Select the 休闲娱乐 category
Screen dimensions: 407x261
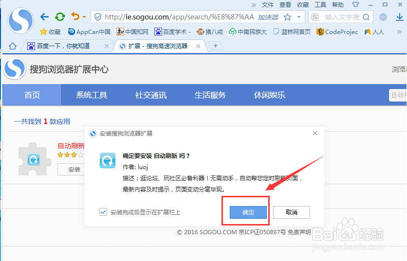269,95
